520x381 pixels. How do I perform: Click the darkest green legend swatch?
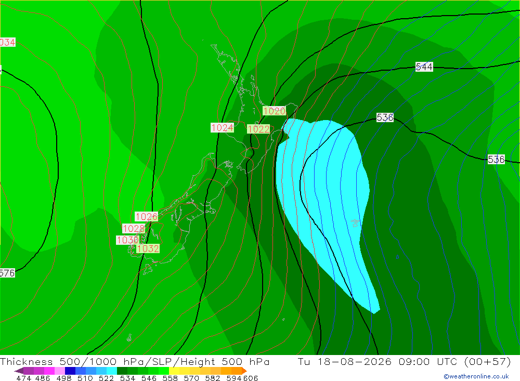[122, 371]
